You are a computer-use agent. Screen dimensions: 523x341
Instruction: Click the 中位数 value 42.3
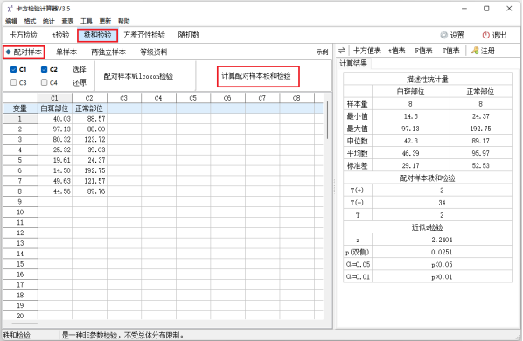pyautogui.click(x=410, y=141)
